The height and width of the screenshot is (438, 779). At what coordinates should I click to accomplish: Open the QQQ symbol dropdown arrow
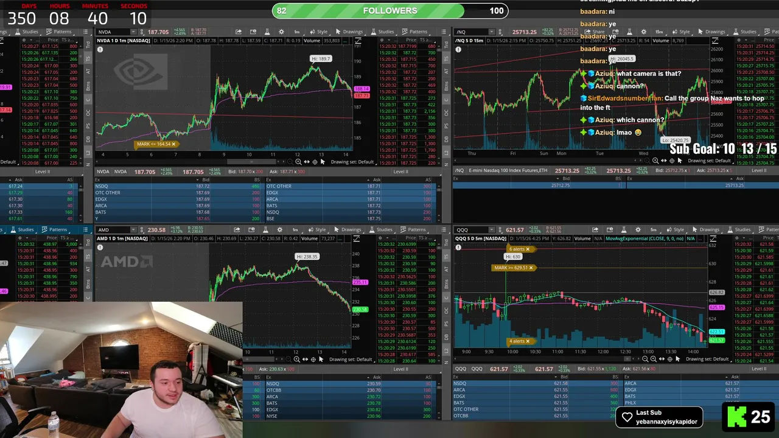[492, 229]
